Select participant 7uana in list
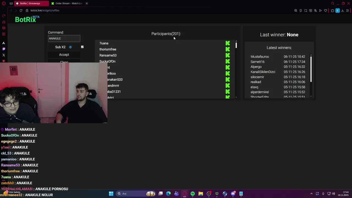Viewport: 352px width, 198px height. tap(104, 43)
